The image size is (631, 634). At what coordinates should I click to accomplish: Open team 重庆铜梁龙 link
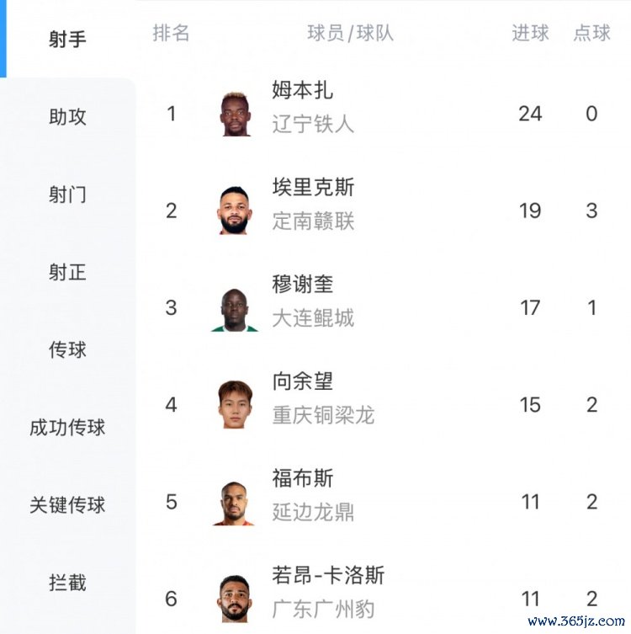coord(323,415)
